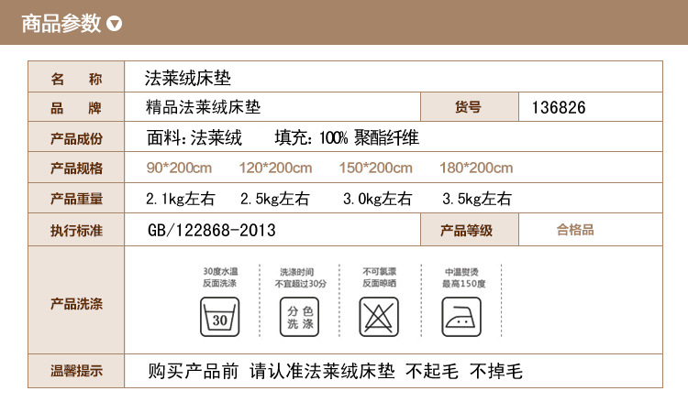
Task: Select the 180*200cm size spec
Action: point(476,168)
